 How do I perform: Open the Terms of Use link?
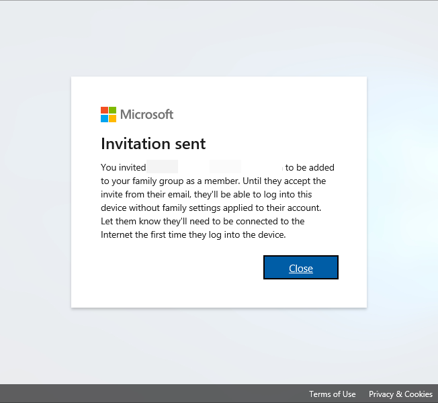pyautogui.click(x=332, y=394)
